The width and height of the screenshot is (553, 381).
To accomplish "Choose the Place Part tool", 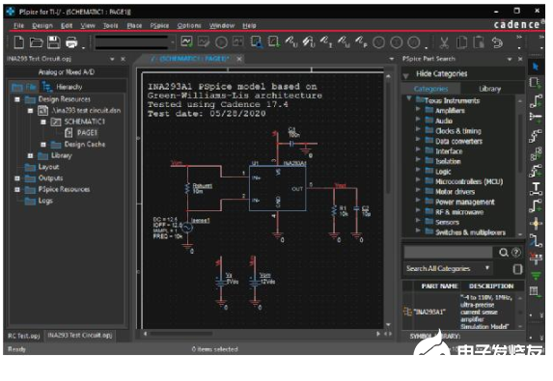I will click(536, 83).
